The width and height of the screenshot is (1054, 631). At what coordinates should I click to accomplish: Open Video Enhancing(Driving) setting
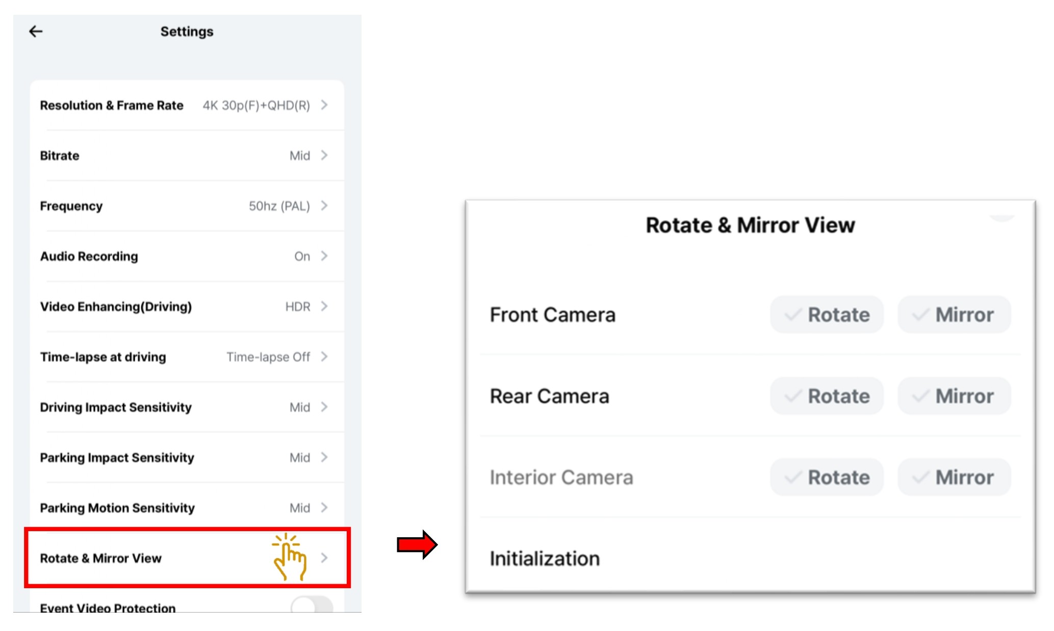point(187,307)
